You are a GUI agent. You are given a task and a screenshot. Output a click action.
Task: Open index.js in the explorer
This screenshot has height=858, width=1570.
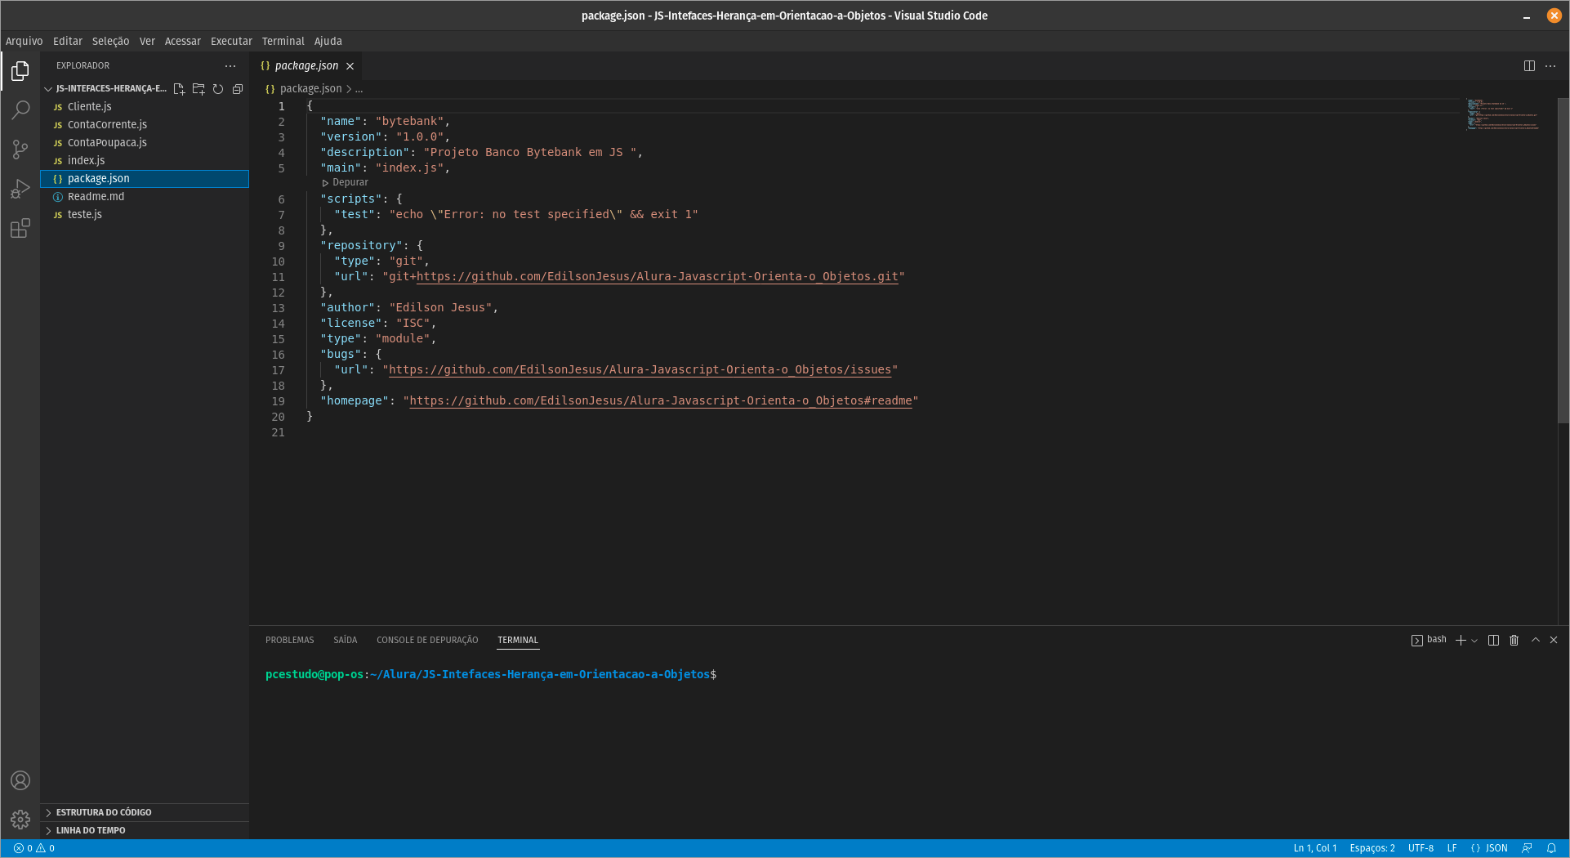tap(145, 161)
